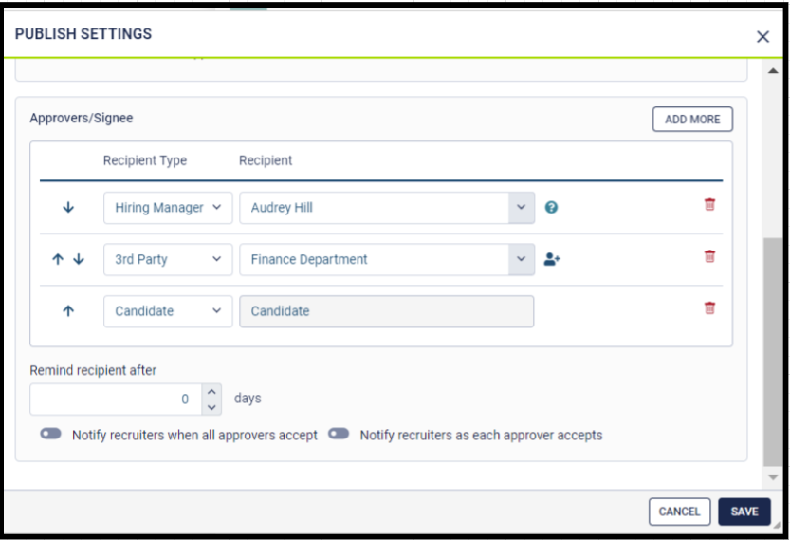
Task: Open the Hiring Manager recipient type dropdown
Action: [x=167, y=208]
